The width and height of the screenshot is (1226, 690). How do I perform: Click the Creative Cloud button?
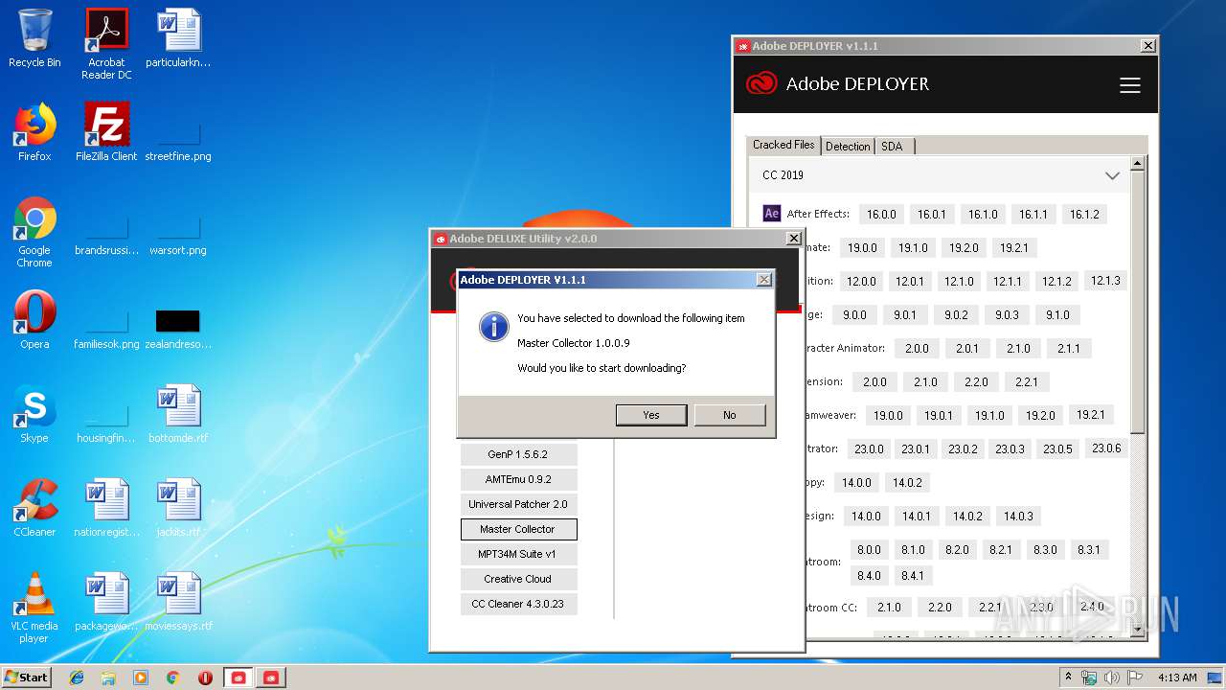pos(518,579)
